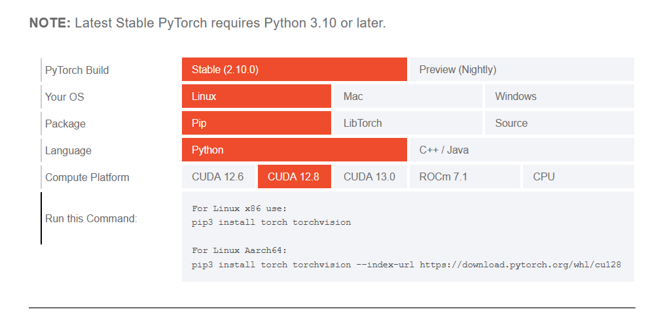The image size is (665, 317).
Task: Pick Windows as the operating system
Action: [x=559, y=96]
